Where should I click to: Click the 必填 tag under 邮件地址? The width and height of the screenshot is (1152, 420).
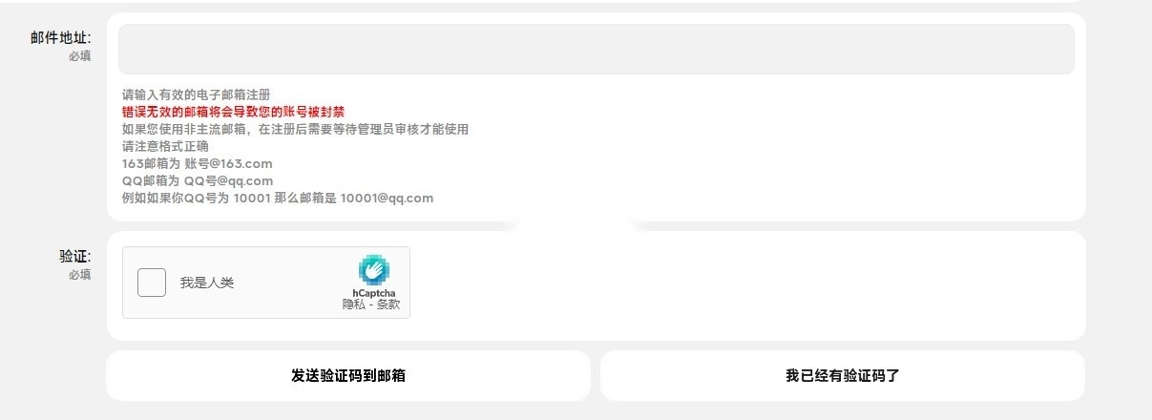pos(80,56)
